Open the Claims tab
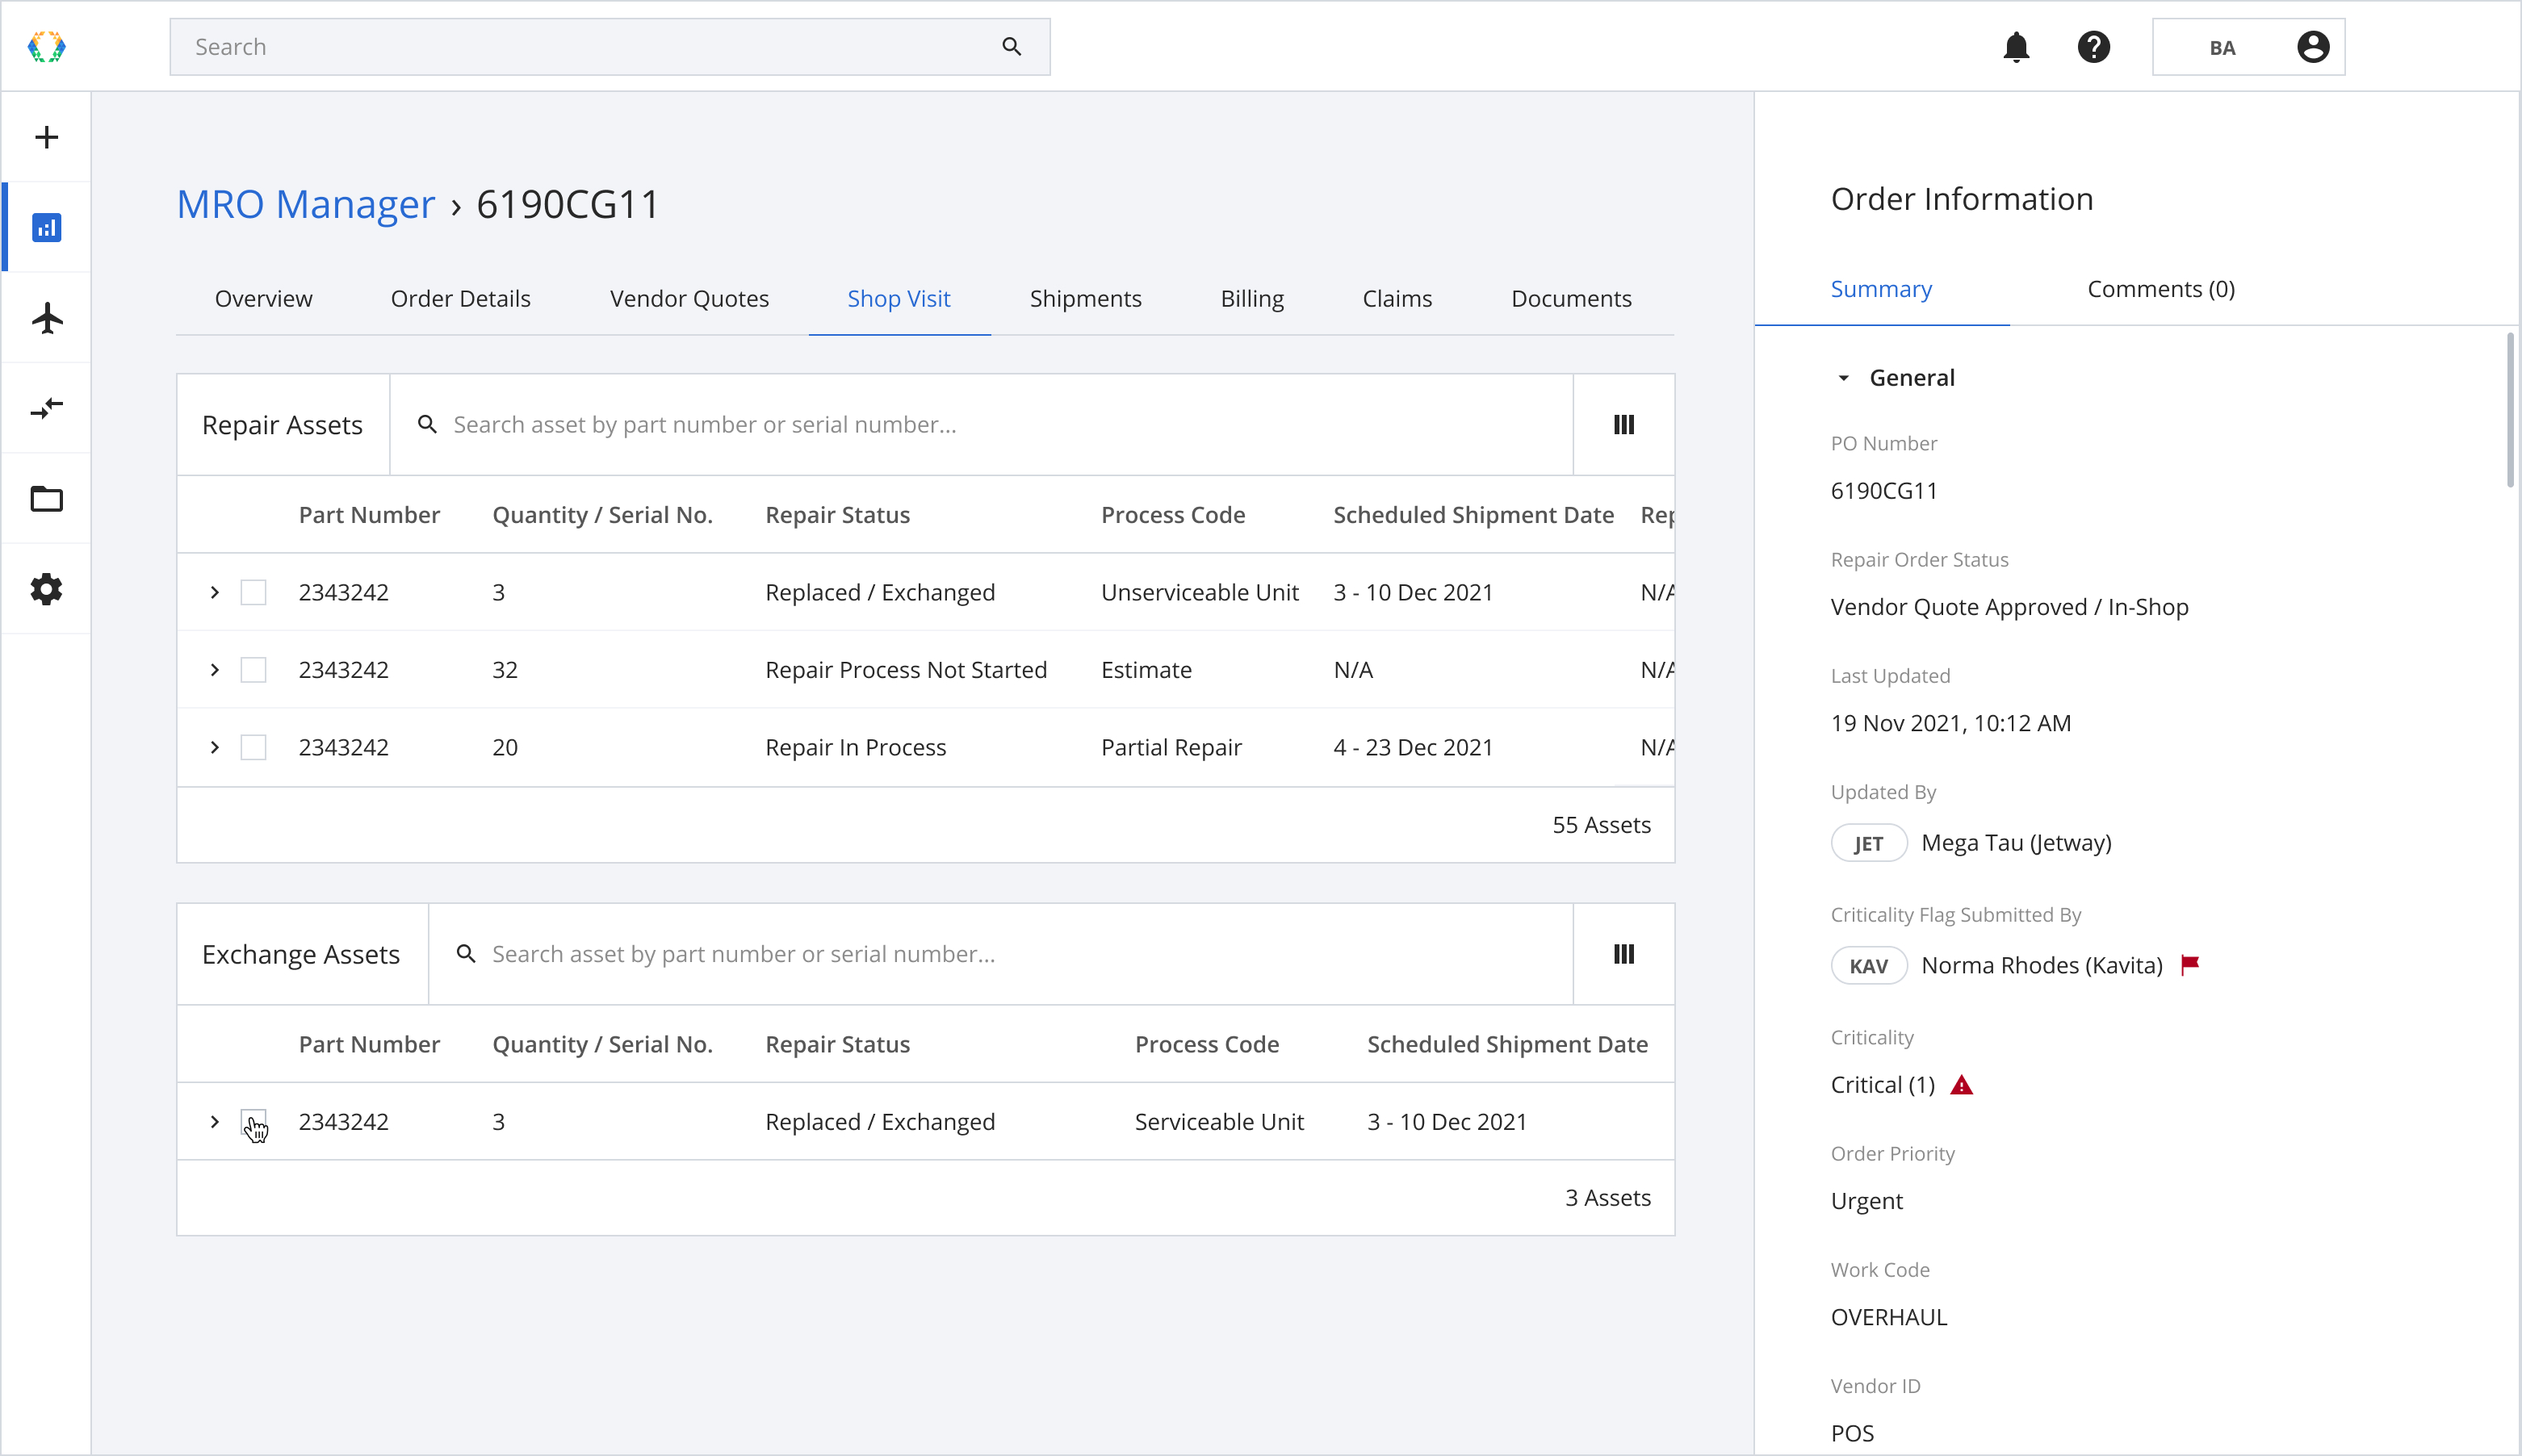This screenshot has width=2522, height=1456. click(1397, 298)
